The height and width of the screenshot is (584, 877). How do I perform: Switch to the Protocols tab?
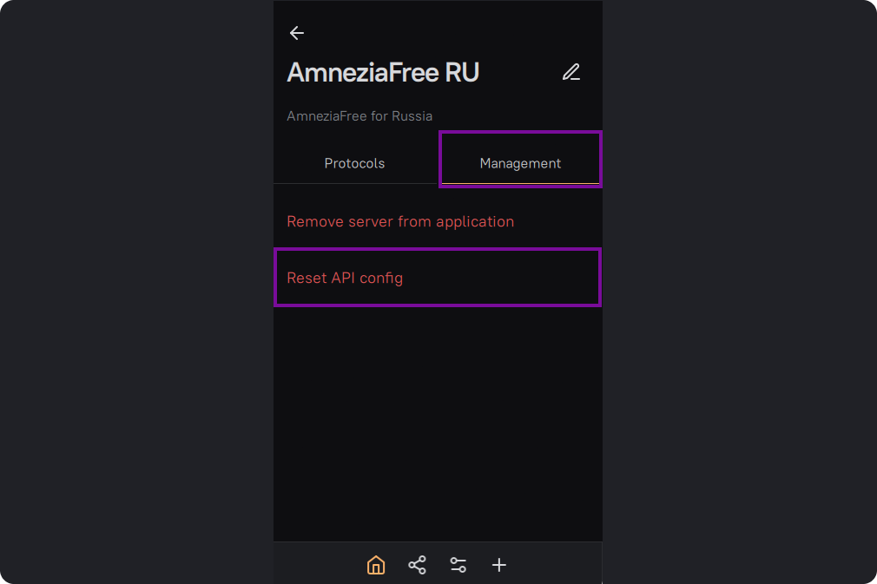[354, 163]
